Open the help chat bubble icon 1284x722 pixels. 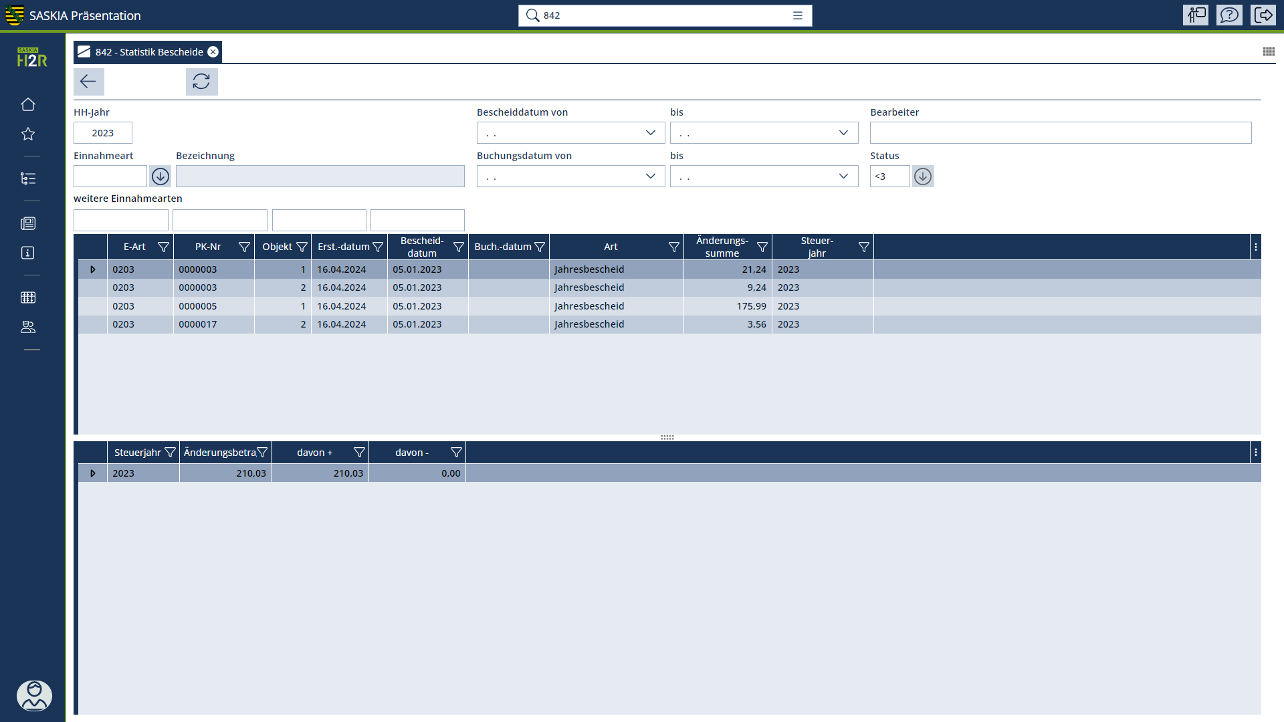tap(1229, 15)
